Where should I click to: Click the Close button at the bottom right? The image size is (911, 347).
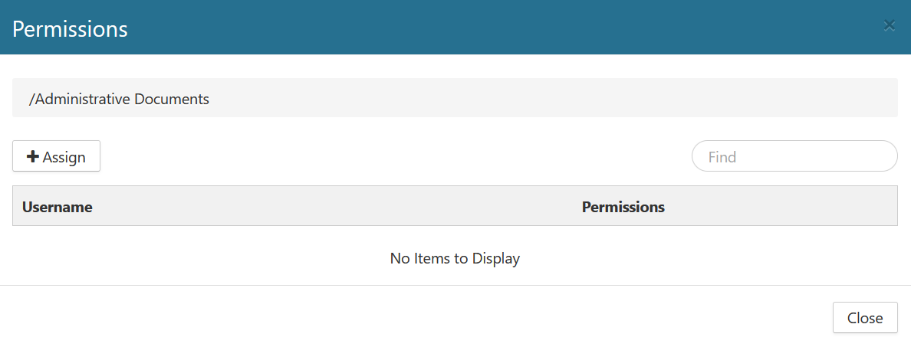click(865, 318)
